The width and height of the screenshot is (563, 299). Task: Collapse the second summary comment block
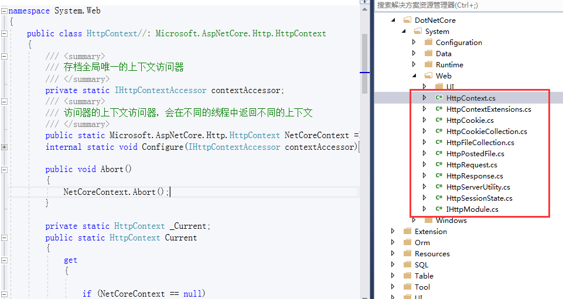pos(4,101)
